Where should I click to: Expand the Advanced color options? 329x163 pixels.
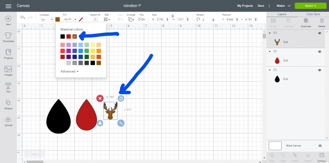pos(69,71)
